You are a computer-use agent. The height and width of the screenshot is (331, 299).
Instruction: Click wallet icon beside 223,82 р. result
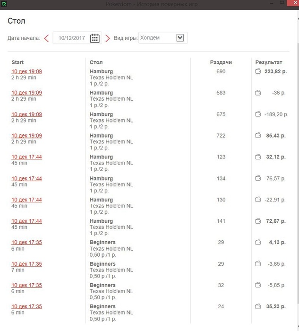[258, 71]
